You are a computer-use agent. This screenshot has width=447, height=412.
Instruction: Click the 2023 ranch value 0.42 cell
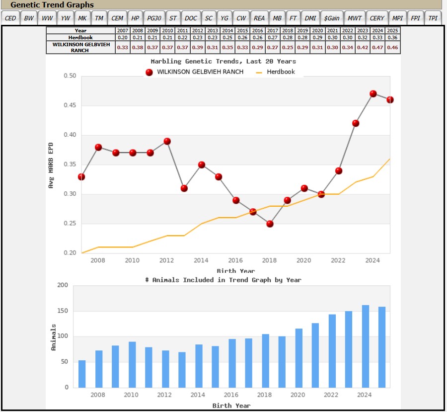tap(363, 47)
